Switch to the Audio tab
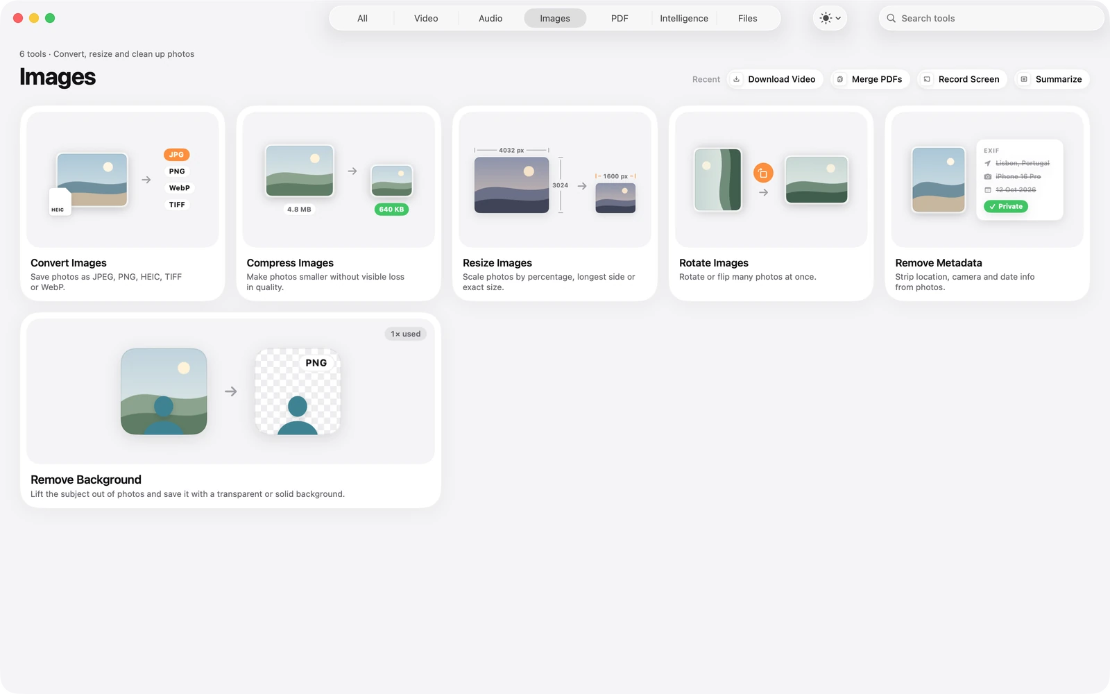 pos(490,19)
